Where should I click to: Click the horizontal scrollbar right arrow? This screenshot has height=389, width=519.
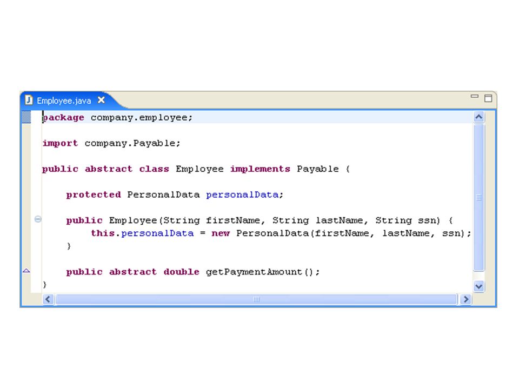coord(466,299)
